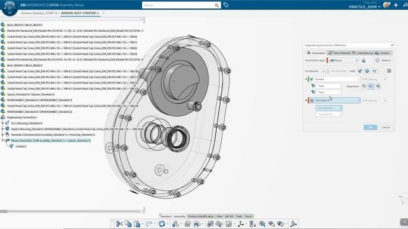Viewport: 408px width, 229px height.
Task: Select the first Alignment option icon
Action: [364, 87]
